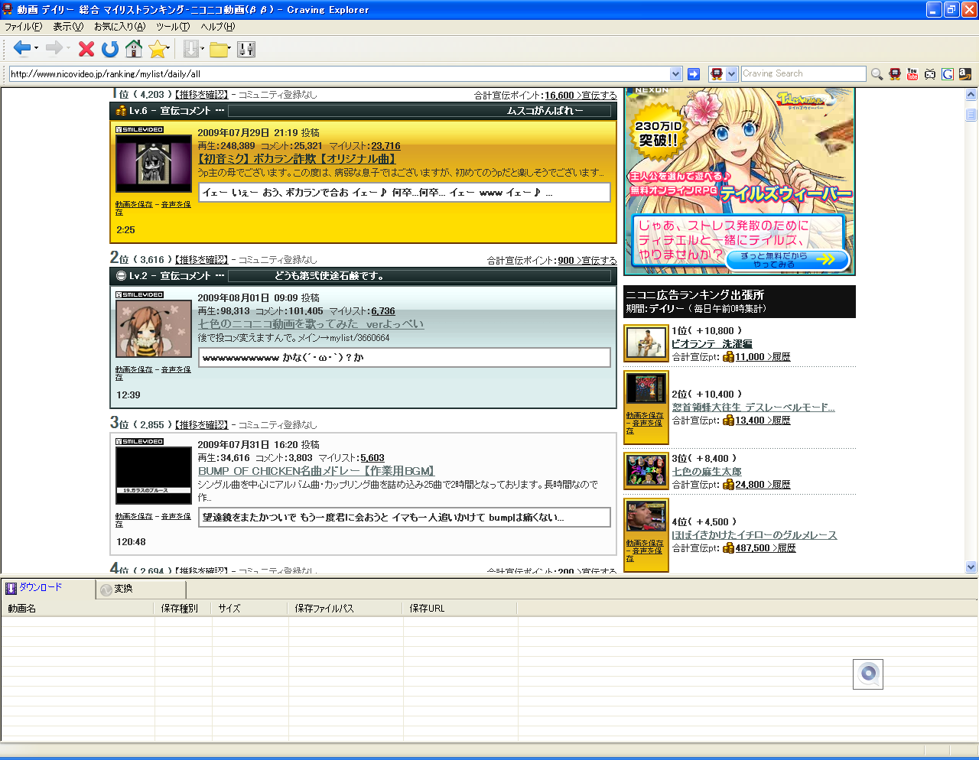Sort download list by 動画名 column
Image resolution: width=979 pixels, height=760 pixels.
pos(78,609)
